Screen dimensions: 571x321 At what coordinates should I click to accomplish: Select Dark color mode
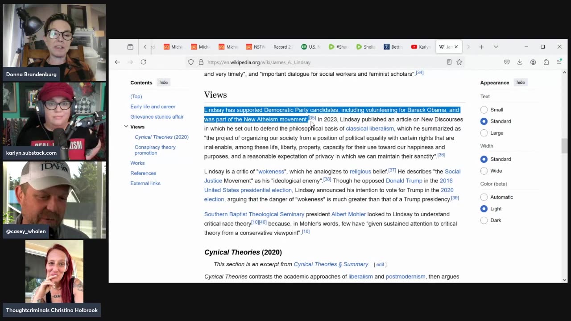[484, 220]
